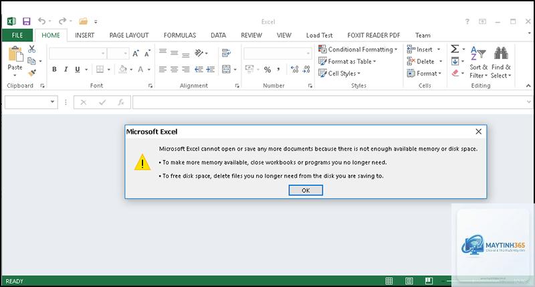This screenshot has height=287, width=535.
Task: Decrease font size with small A icon
Action: [x=147, y=54]
